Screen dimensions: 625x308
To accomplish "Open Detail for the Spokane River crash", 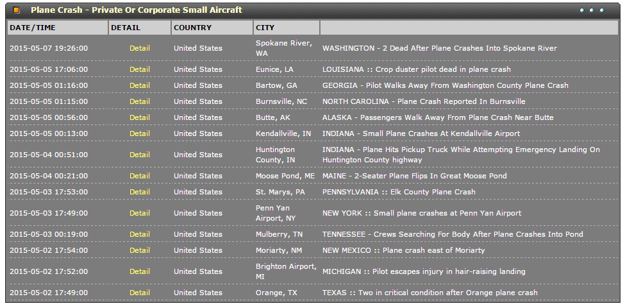I will tap(140, 48).
